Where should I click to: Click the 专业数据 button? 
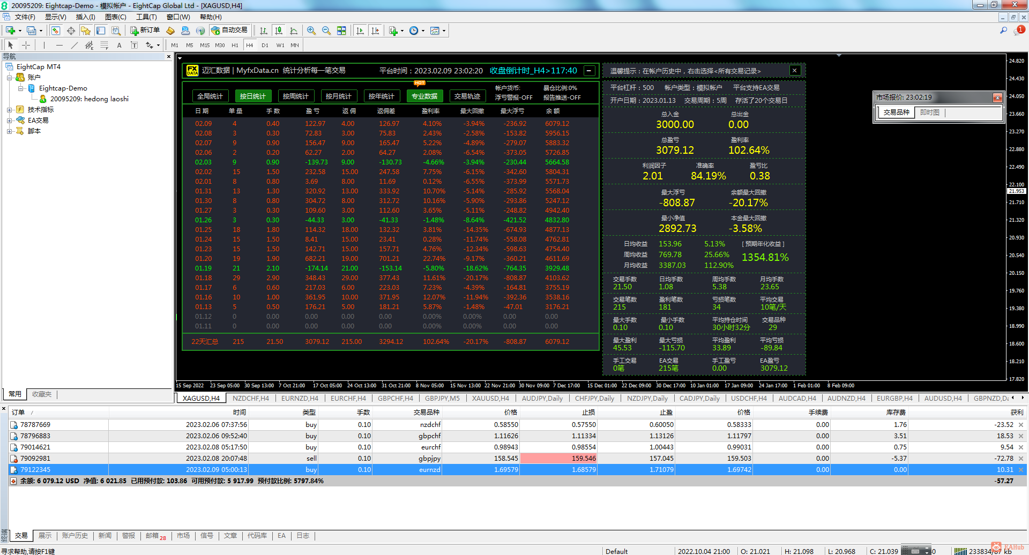(x=424, y=96)
